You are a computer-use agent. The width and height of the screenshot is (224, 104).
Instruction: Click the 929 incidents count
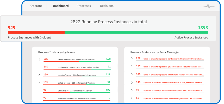pos(11,28)
